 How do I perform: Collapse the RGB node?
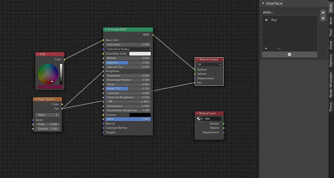[x=38, y=54]
